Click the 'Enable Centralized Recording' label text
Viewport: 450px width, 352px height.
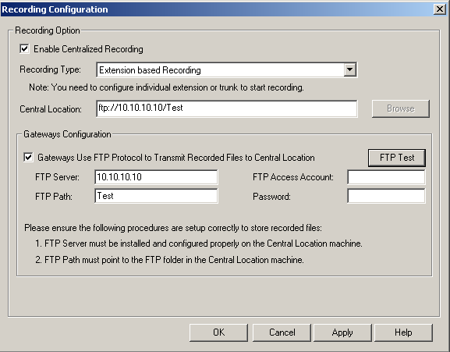88,49
